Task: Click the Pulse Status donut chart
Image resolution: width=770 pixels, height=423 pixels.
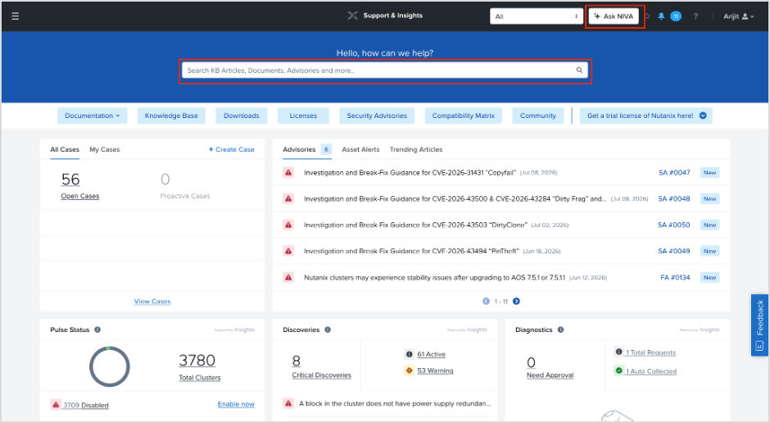Action: pyautogui.click(x=110, y=366)
